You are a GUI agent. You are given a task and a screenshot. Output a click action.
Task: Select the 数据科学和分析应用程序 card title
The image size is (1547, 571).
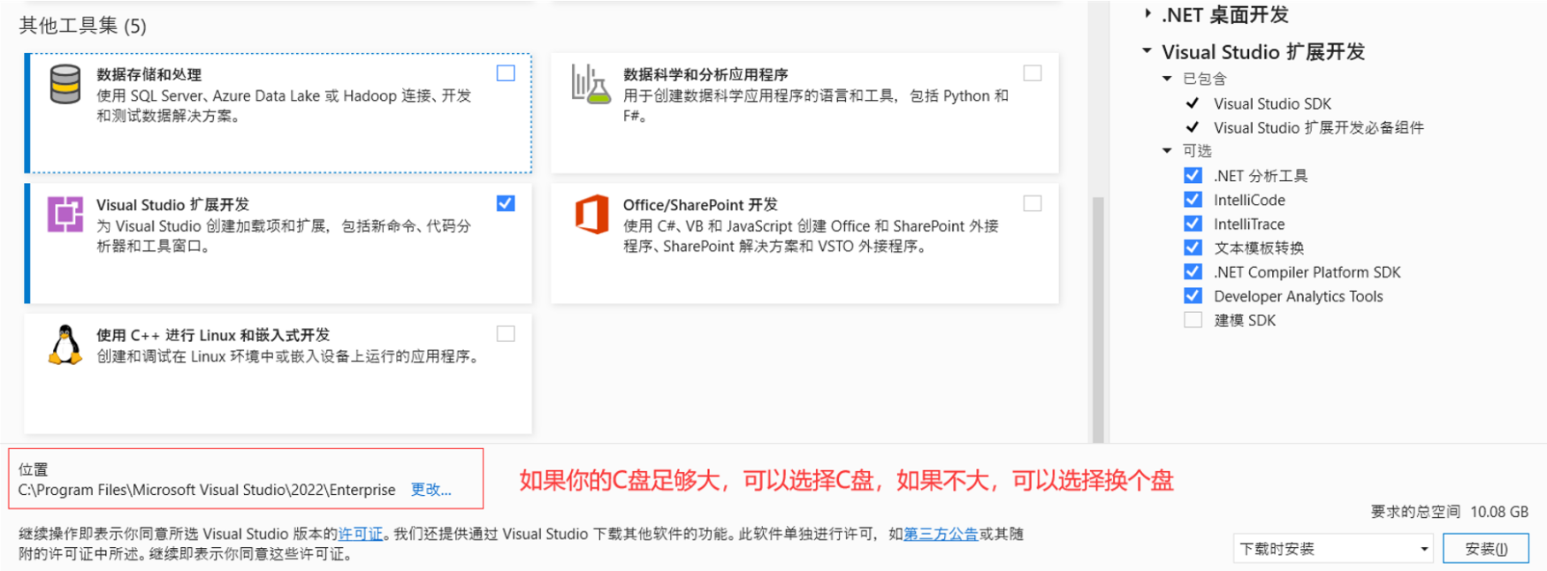[705, 74]
